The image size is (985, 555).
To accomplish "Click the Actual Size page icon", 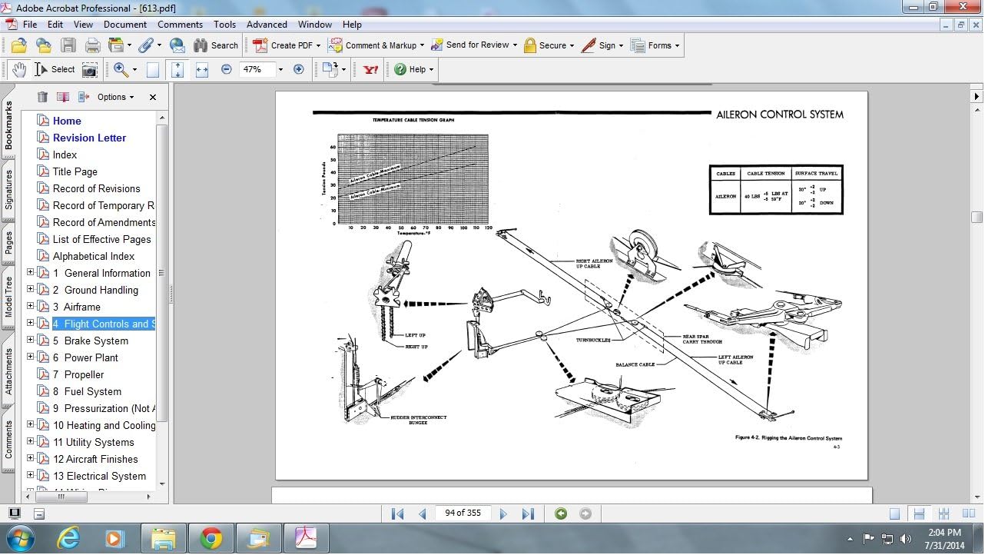I will click(153, 70).
